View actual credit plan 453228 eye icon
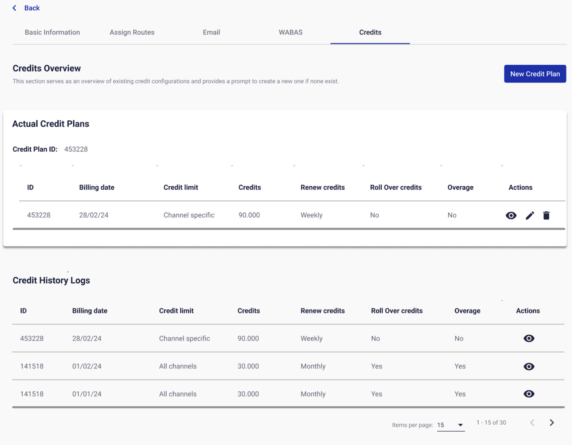 click(x=511, y=215)
